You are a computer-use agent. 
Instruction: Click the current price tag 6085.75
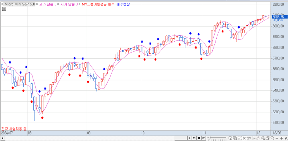[279, 17]
